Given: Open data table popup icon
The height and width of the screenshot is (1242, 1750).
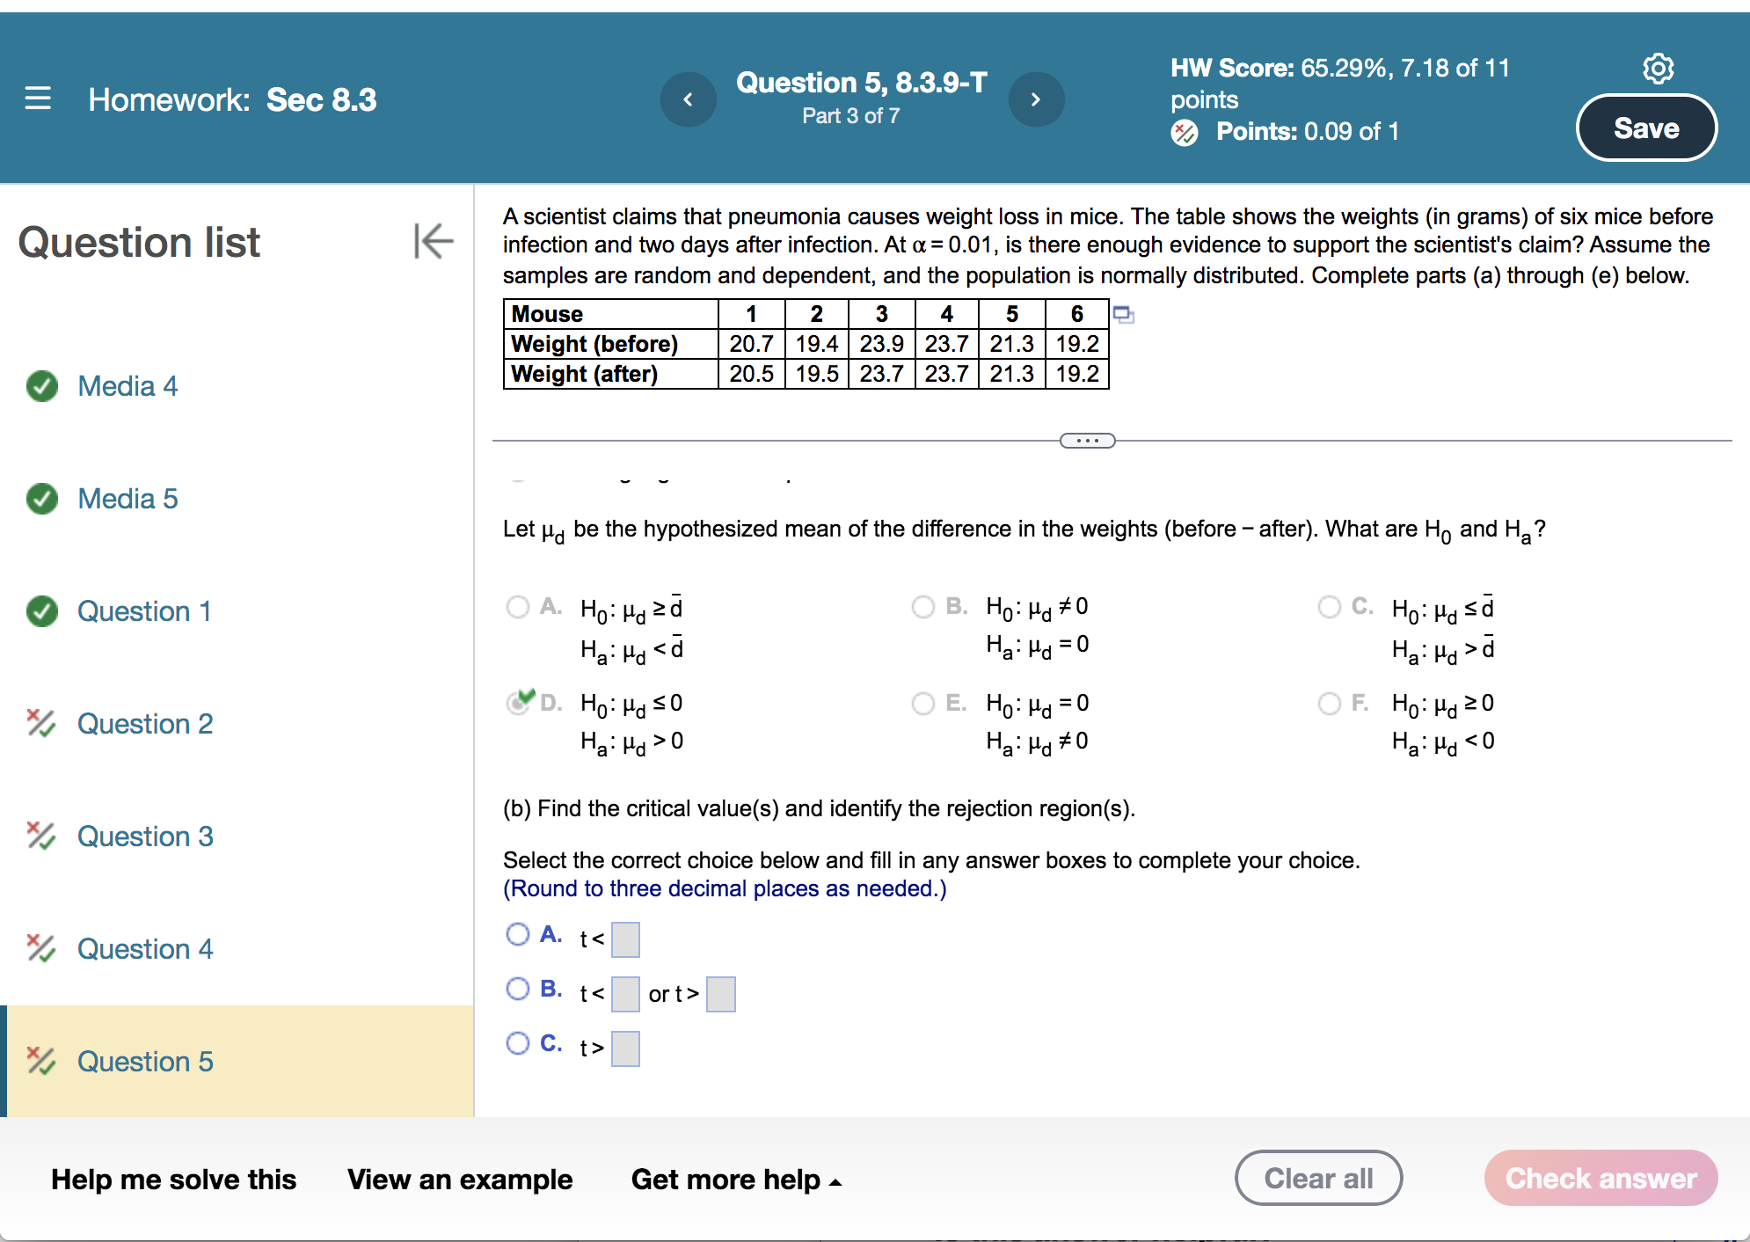Looking at the screenshot, I should point(1123,314).
